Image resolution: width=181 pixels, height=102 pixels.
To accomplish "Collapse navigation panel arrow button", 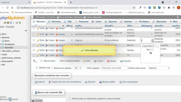I will pyautogui.click(x=32, y=17).
